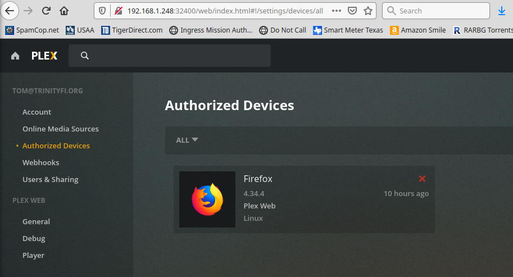
Task: Open the browser home page
Action: pyautogui.click(x=64, y=11)
